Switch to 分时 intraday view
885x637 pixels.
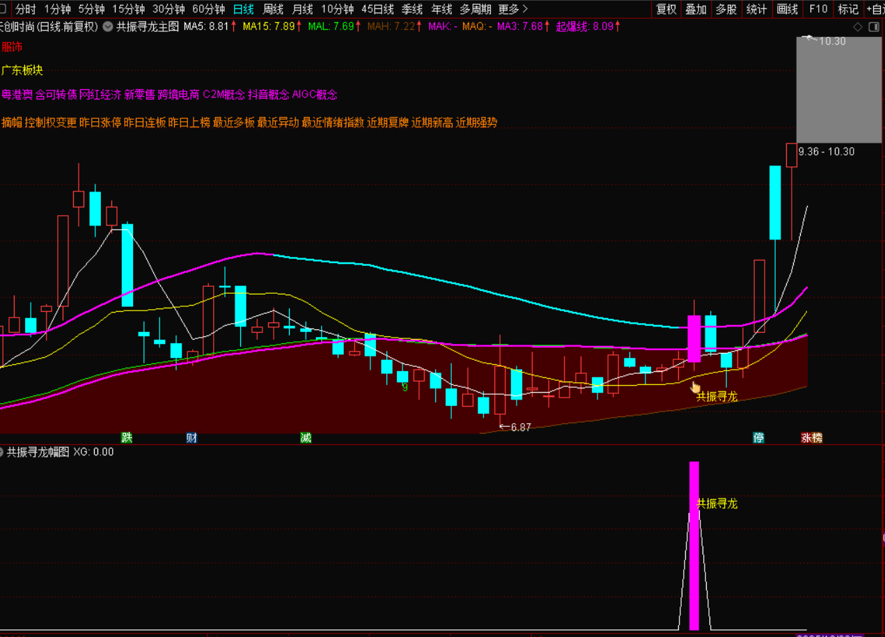26,9
